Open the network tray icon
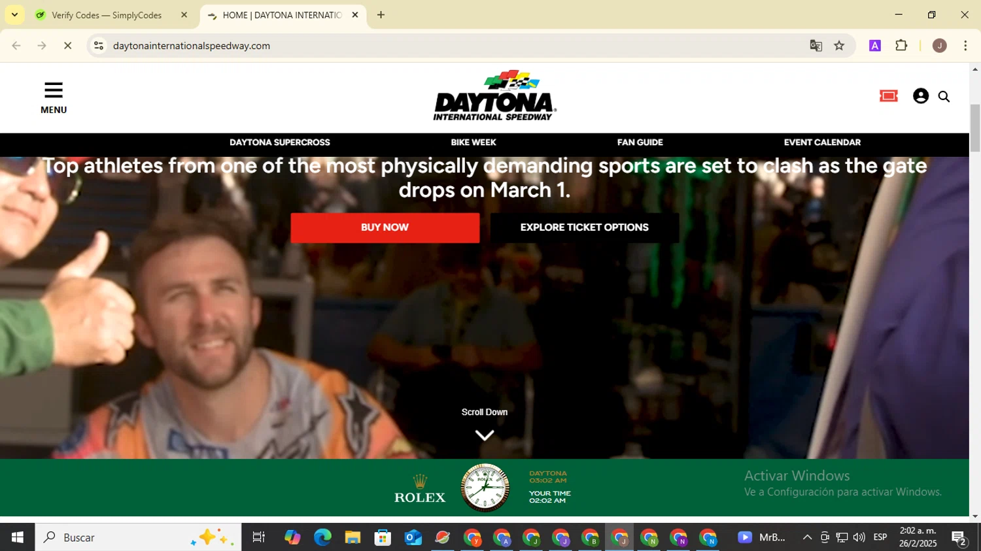The height and width of the screenshot is (551, 981). pos(842,537)
